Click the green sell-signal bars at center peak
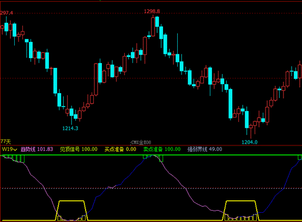Screen dimensions: 302x222 (153, 158)
